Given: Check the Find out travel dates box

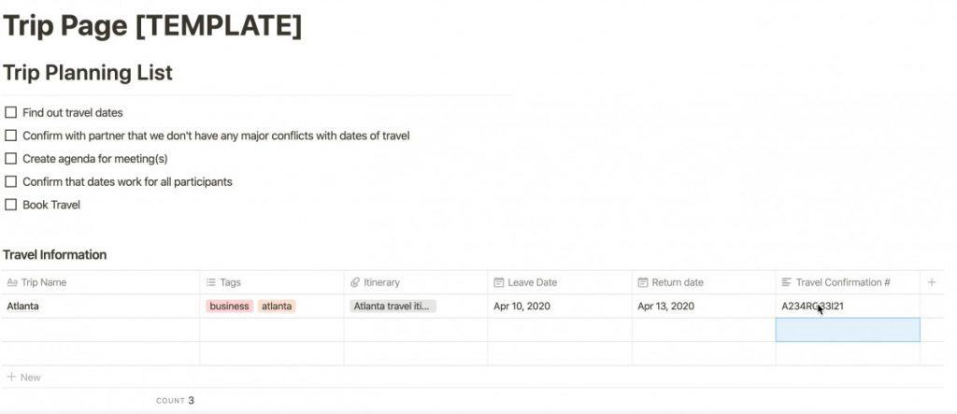Looking at the screenshot, I should click(x=10, y=112).
